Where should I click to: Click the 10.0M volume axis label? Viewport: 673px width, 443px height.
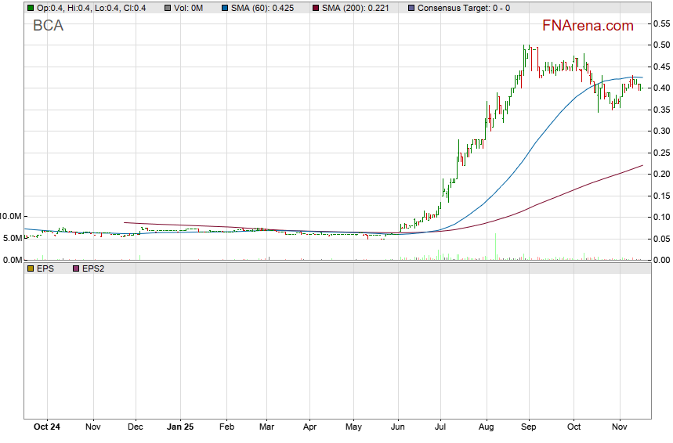point(11,216)
